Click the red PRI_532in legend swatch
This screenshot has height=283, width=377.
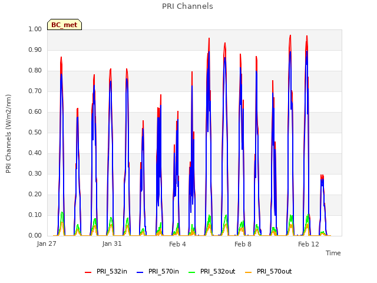coord(88,272)
